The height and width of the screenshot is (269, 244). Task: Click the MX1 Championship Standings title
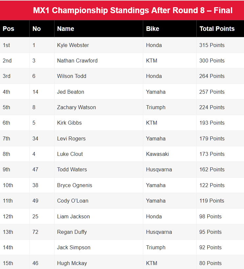[x=133, y=10]
